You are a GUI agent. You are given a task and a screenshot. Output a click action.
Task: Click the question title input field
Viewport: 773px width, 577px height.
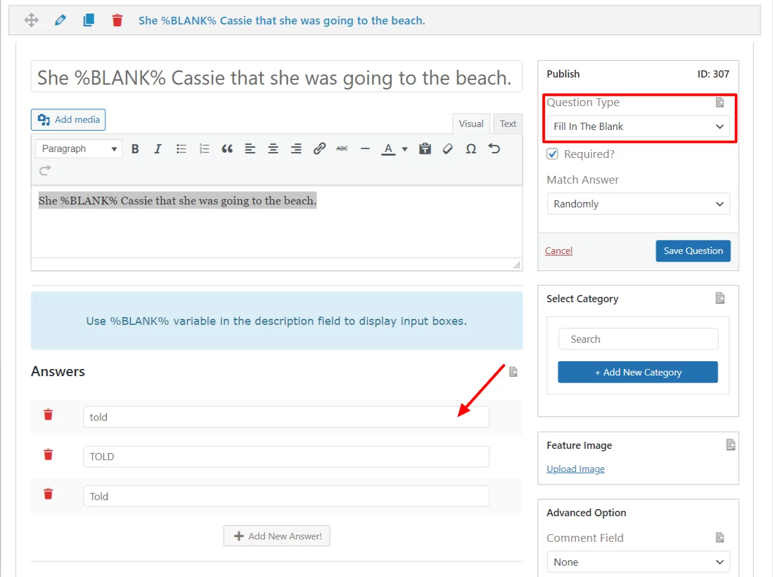point(277,76)
